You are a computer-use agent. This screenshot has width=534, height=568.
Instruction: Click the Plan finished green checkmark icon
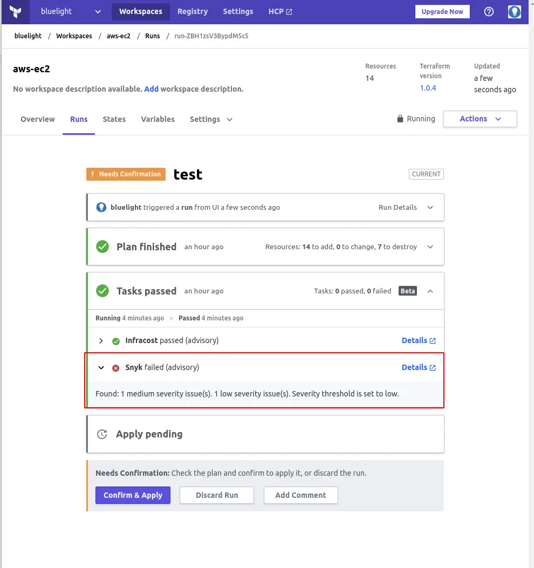coord(102,247)
